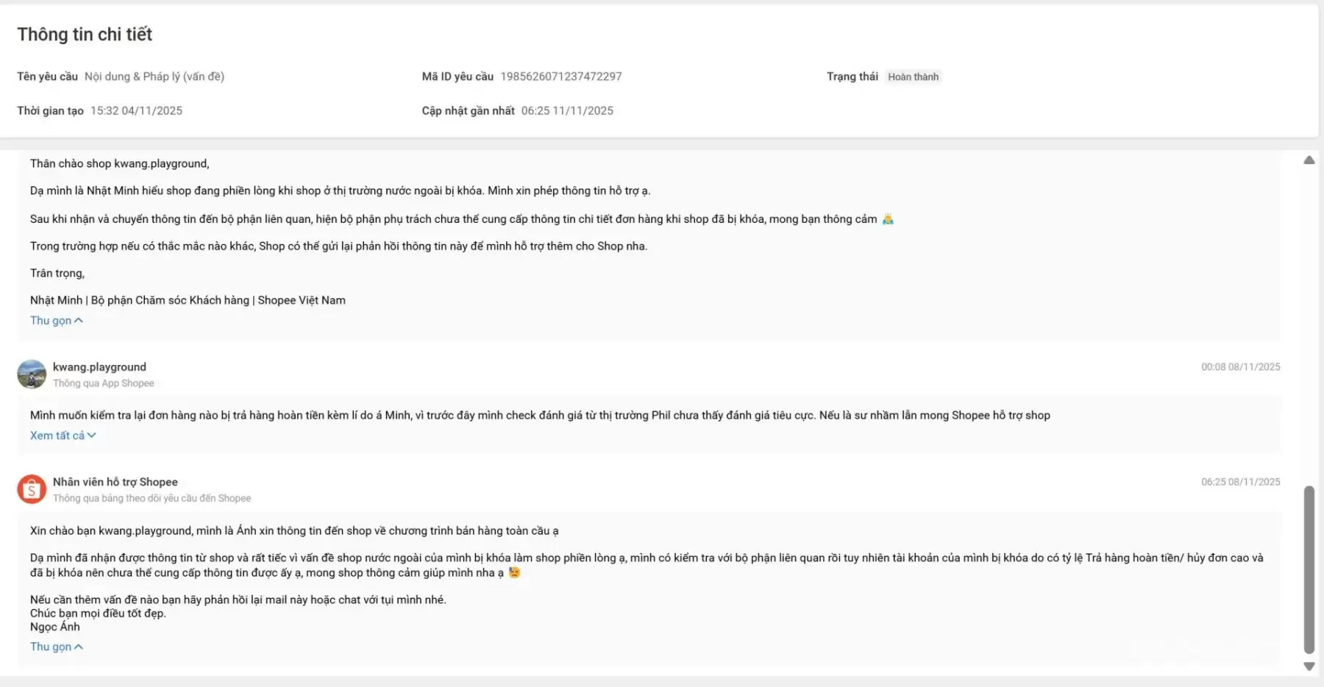The image size is (1324, 687).
Task: Expand kwang.playground's message via Xem tất cả
Action: click(x=63, y=435)
